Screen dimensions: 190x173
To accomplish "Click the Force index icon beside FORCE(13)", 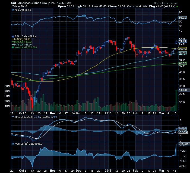I will [x=13, y=143].
